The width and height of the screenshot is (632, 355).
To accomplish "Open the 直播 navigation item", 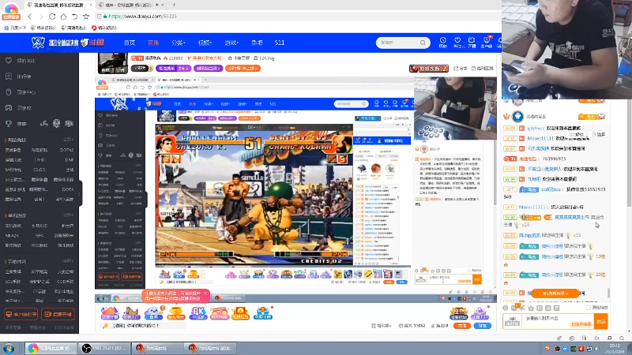I will pyautogui.click(x=153, y=43).
